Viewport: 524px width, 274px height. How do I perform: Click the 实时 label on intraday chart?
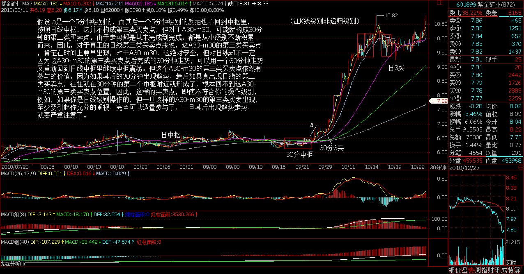(510, 262)
